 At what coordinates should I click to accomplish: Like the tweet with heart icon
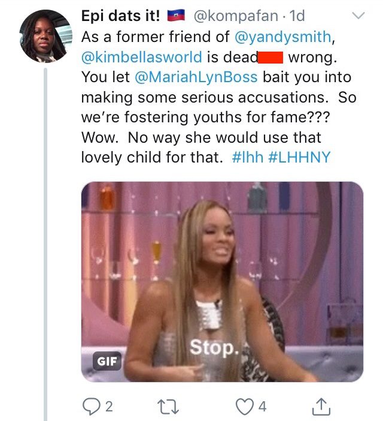click(x=244, y=407)
